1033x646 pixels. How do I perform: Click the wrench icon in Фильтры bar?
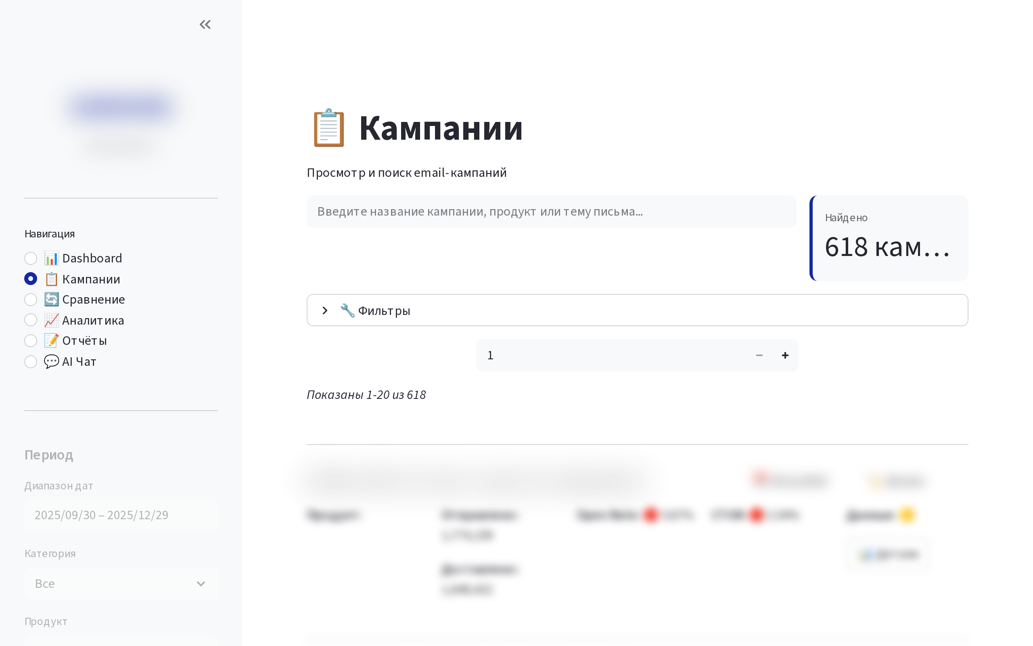(348, 310)
